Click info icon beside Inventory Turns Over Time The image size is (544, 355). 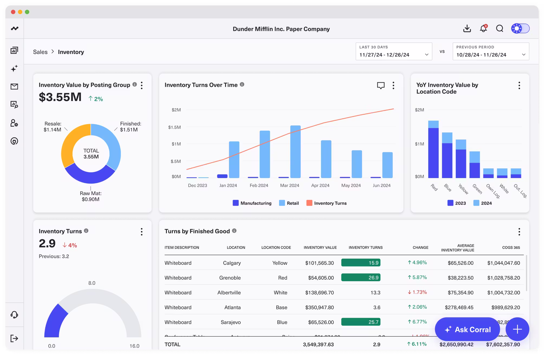[242, 84]
